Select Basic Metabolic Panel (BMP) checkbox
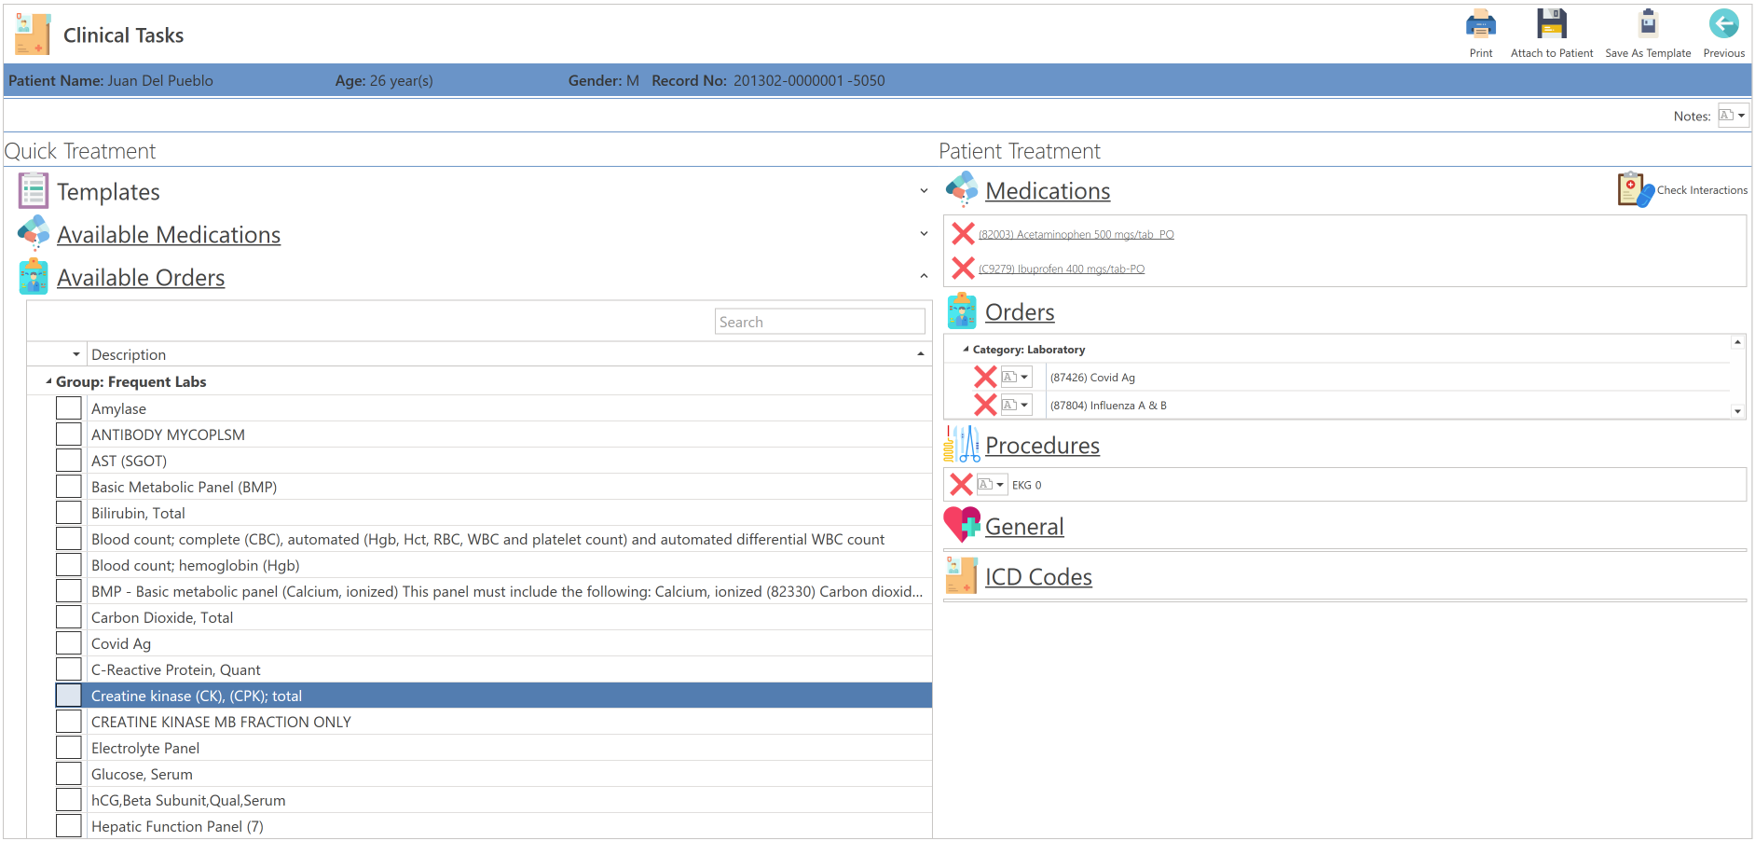 tap(68, 487)
